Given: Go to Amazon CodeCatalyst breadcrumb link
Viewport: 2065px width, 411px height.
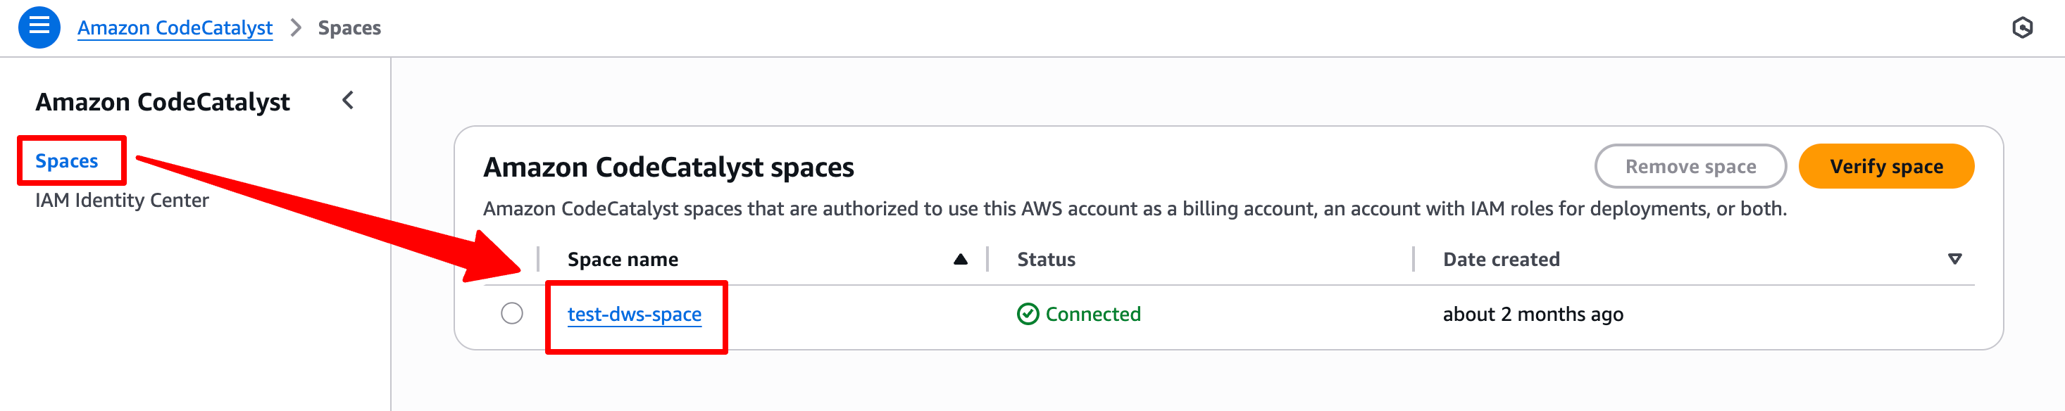Looking at the screenshot, I should (175, 28).
